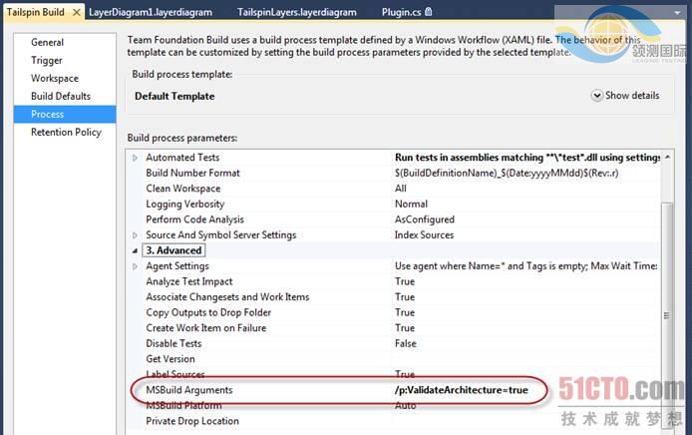Select the Workspace section
The width and height of the screenshot is (692, 435).
[55, 78]
